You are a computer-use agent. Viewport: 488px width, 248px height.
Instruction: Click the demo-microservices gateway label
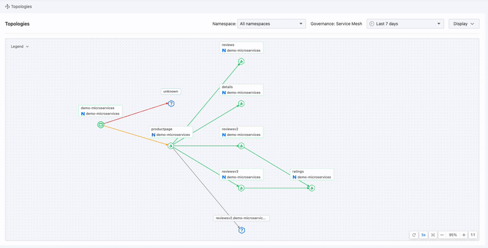(100, 111)
